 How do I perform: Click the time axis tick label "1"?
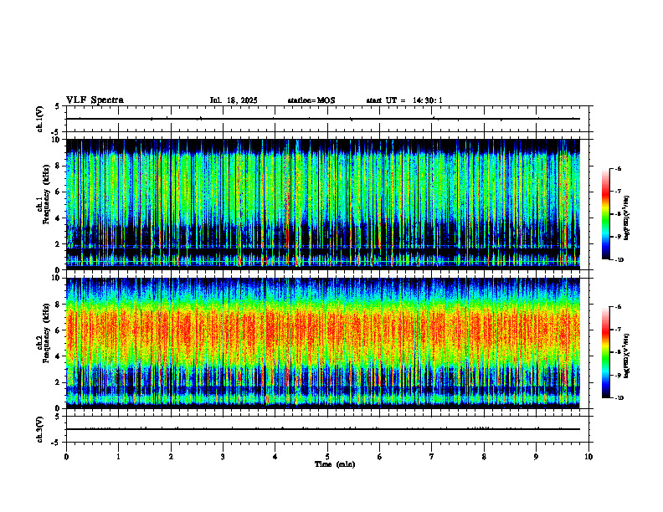pos(118,457)
